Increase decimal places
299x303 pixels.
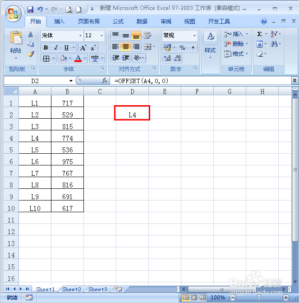pyautogui.click(x=167, y=58)
